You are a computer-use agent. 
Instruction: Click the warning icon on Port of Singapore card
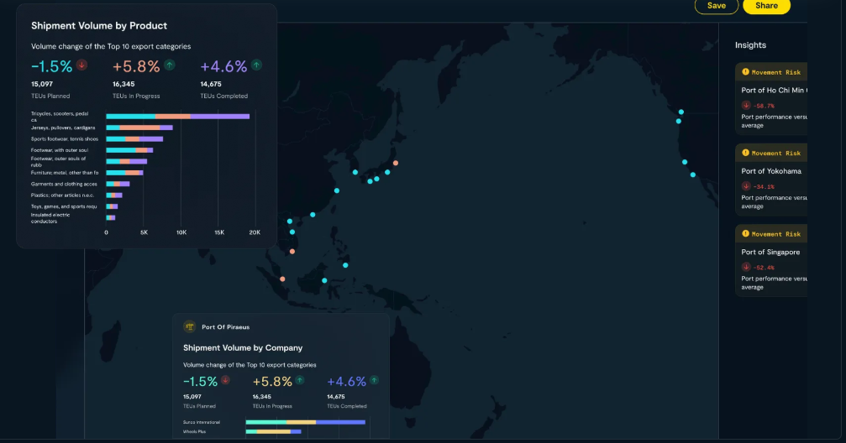pyautogui.click(x=746, y=234)
